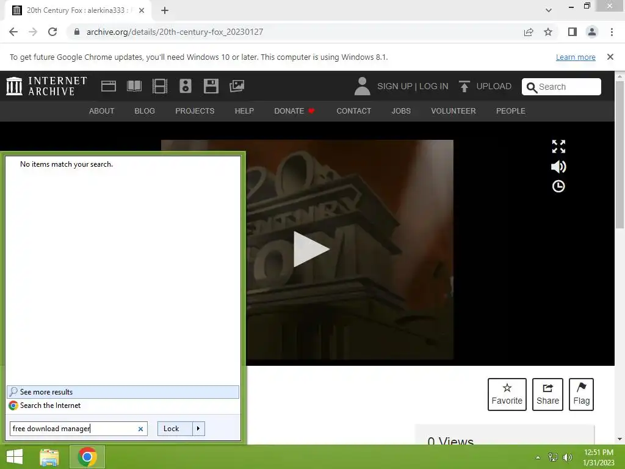View site information lock icon
625x469 pixels.
(x=77, y=32)
